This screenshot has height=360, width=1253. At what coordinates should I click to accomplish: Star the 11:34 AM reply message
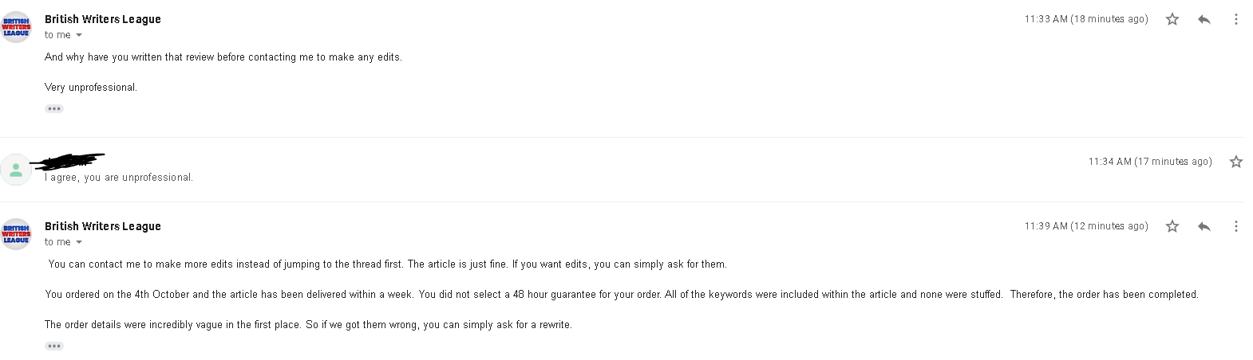(x=1235, y=162)
